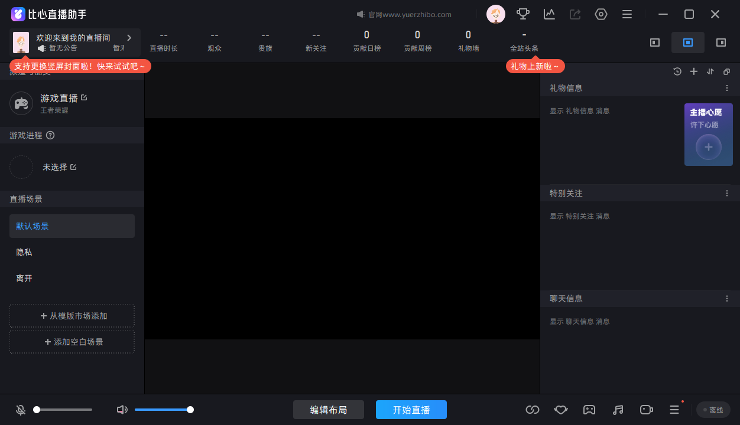
Task: Select 默认场景 scene
Action: point(72,226)
